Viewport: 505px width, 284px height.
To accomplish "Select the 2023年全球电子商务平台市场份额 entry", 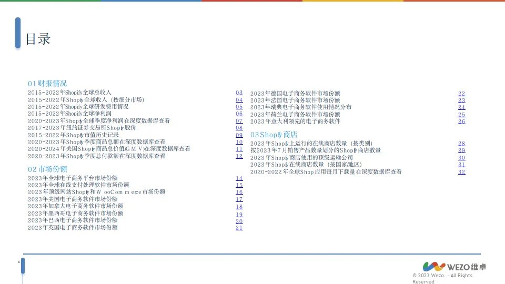I will click(73, 178).
